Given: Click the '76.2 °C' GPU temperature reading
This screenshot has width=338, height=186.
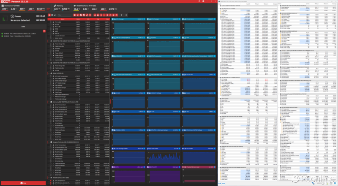Looking at the screenshot, I should (x=77, y=9).
